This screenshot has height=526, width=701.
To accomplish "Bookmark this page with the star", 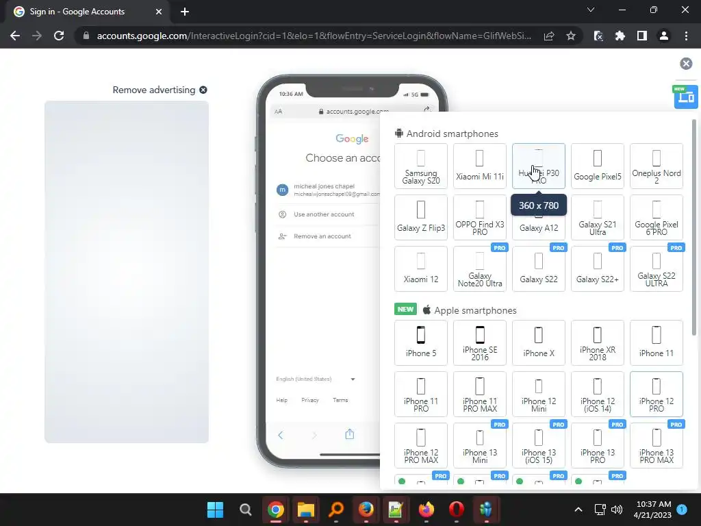I will (570, 36).
